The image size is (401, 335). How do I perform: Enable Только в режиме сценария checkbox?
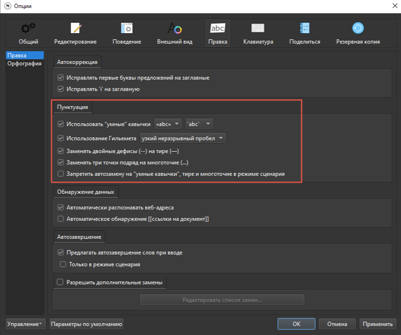point(63,264)
